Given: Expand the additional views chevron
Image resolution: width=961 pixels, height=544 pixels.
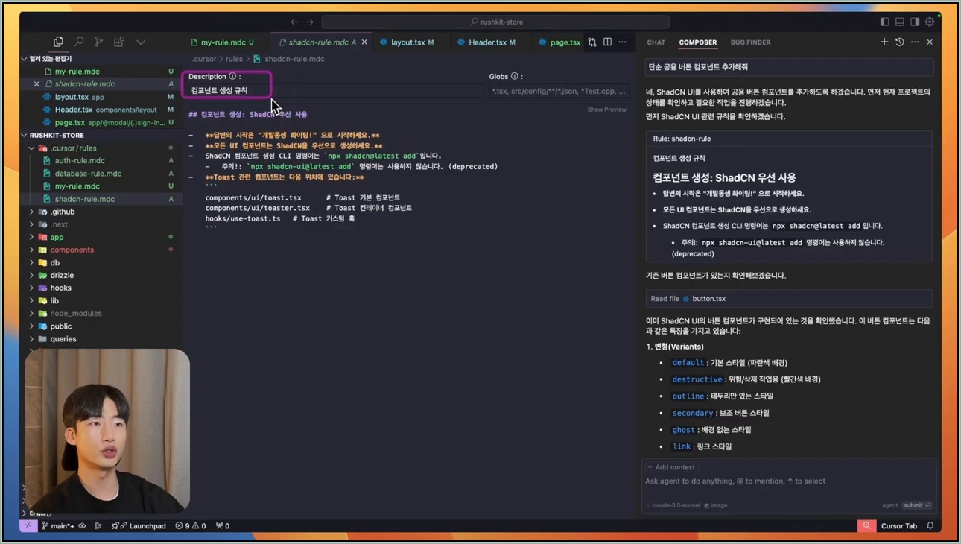Looking at the screenshot, I should (140, 42).
